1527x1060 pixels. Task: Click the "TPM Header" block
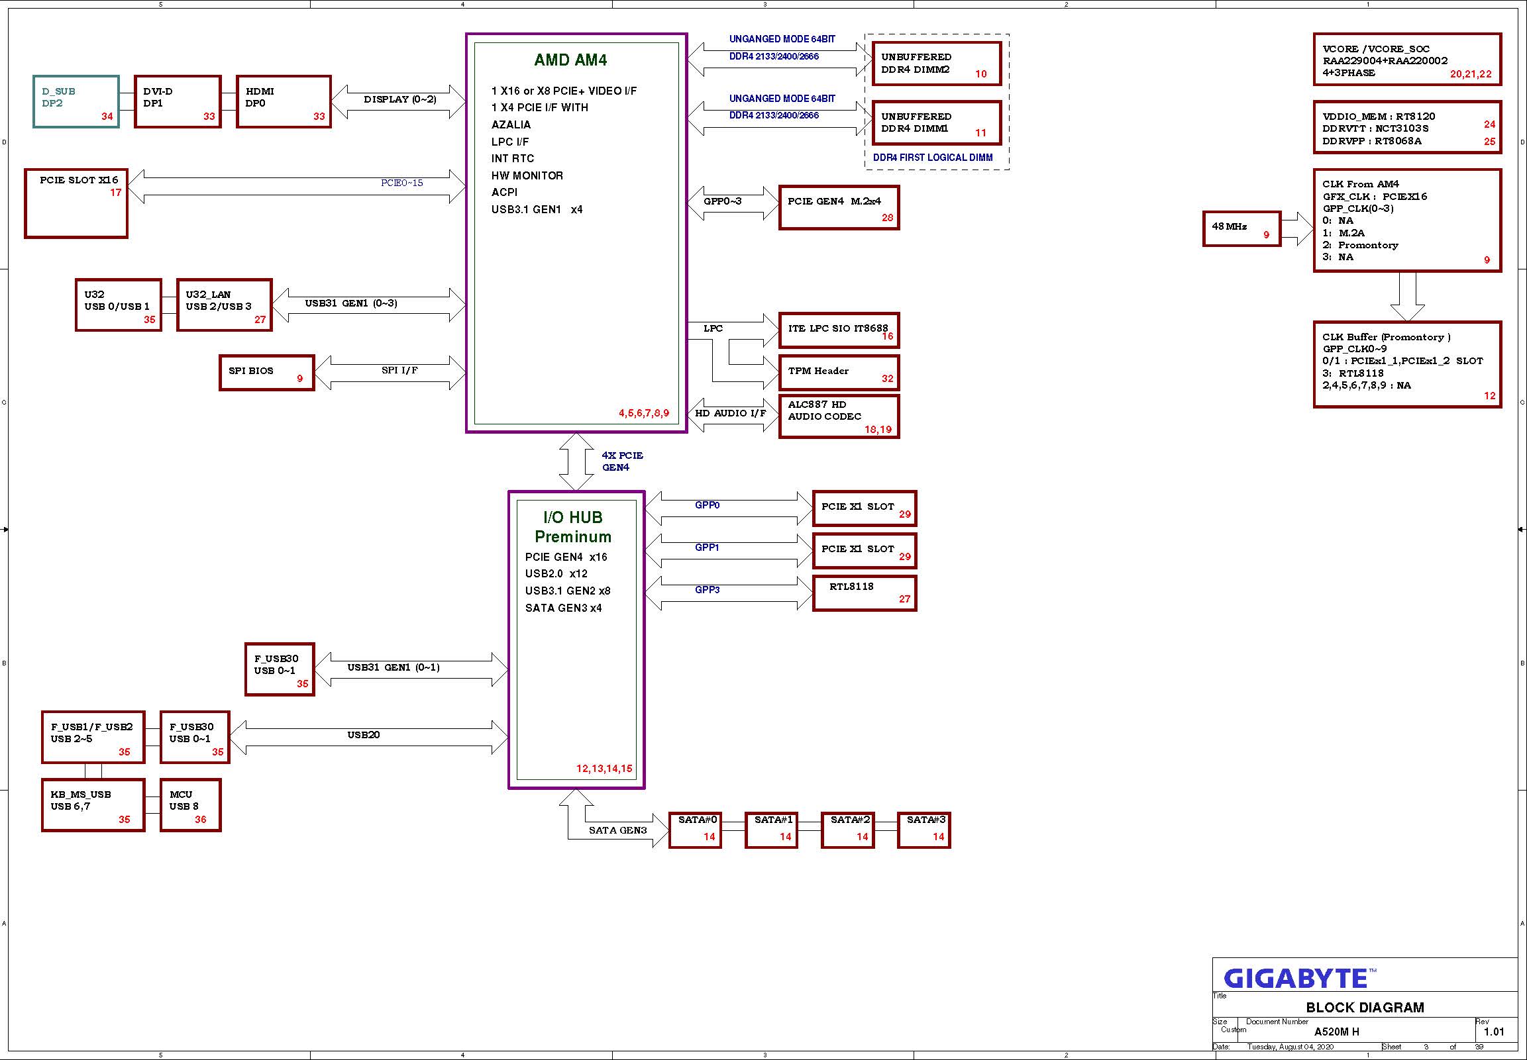point(839,373)
